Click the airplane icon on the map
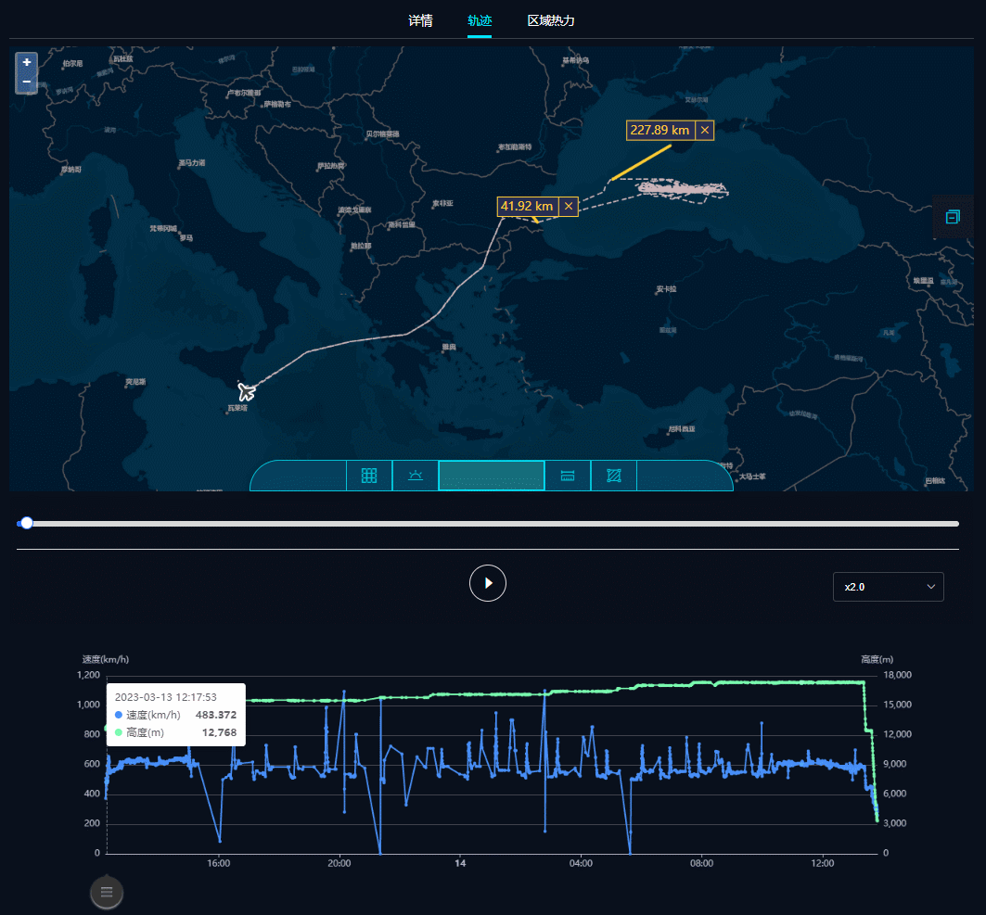Screen dimensions: 986x915 coord(247,391)
